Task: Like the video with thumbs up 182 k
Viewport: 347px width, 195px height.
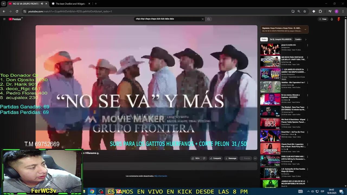Action: 195,158
